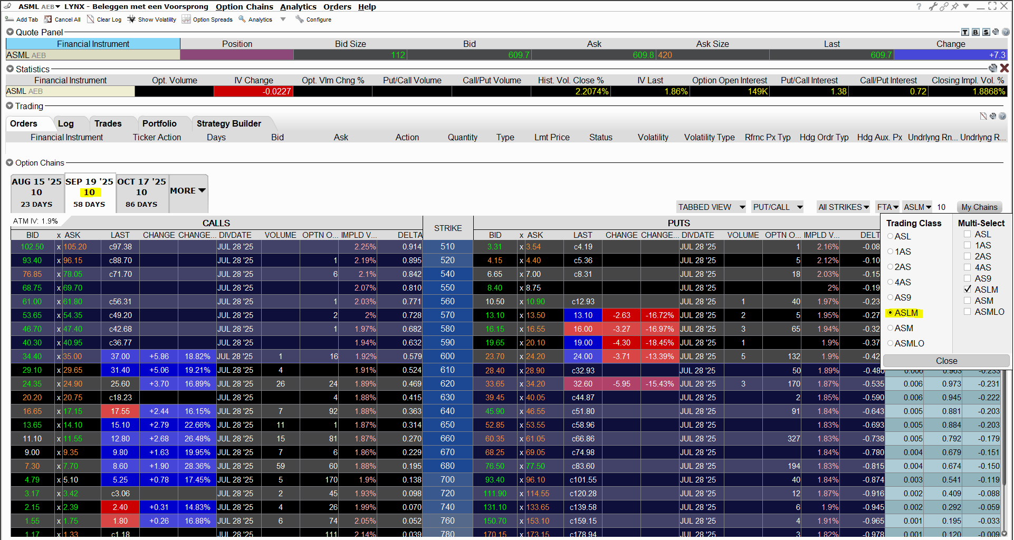Select the ASL trading class radio button
The height and width of the screenshot is (540, 1014).
890,236
